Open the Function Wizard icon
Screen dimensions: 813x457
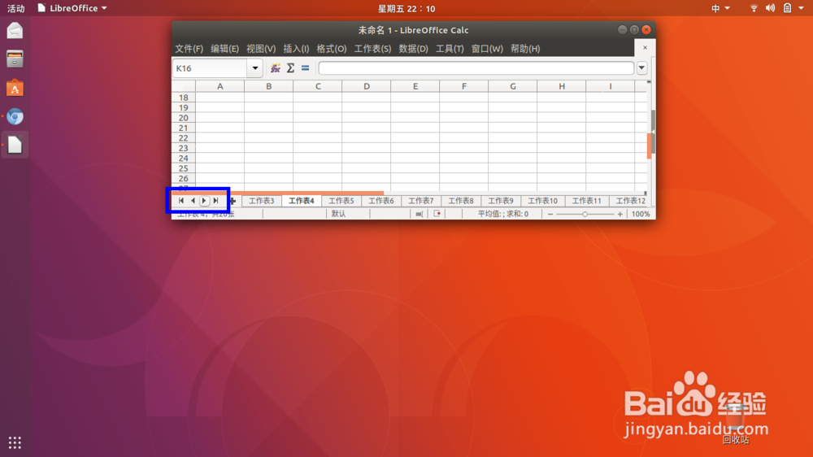click(276, 68)
